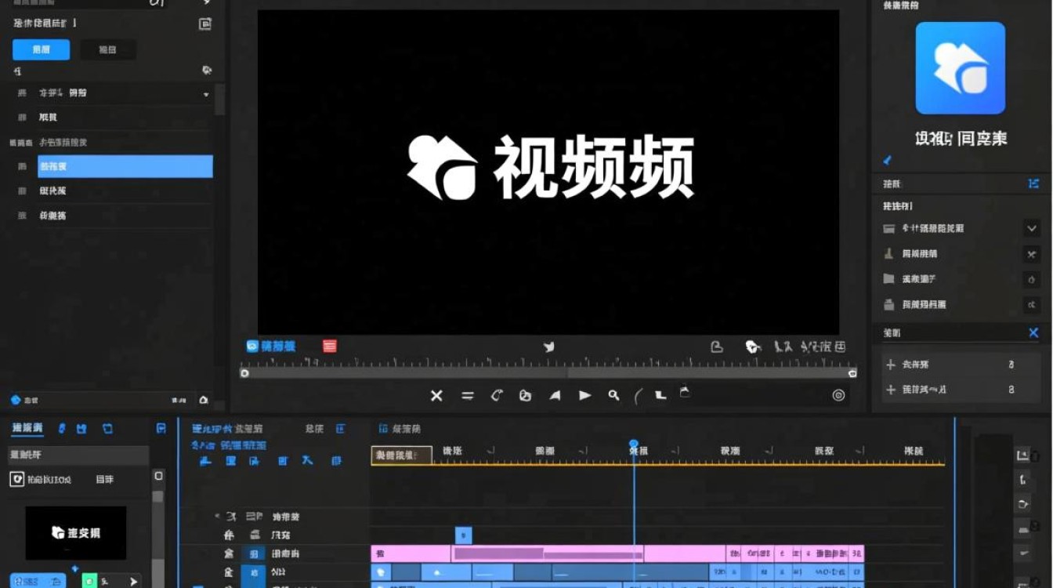Click the blue circle icon at left panel bottom
Viewport: 1053px width, 588px height.
click(16, 400)
